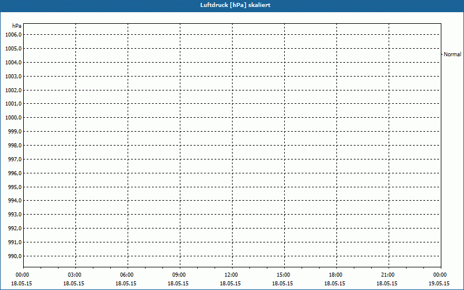This screenshot has width=464, height=290.
Task: Click the 1006,0 axis value
Action: tap(13, 35)
